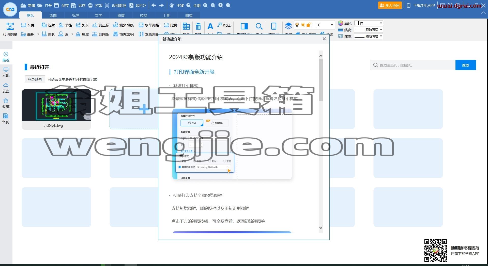Image resolution: width=488 pixels, height=266 pixels.
Task: Select 连续 continuous measurement
Action: pyautogui.click(x=48, y=25)
